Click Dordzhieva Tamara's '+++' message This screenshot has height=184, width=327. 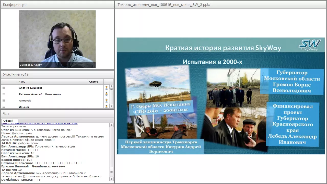tap(21, 180)
